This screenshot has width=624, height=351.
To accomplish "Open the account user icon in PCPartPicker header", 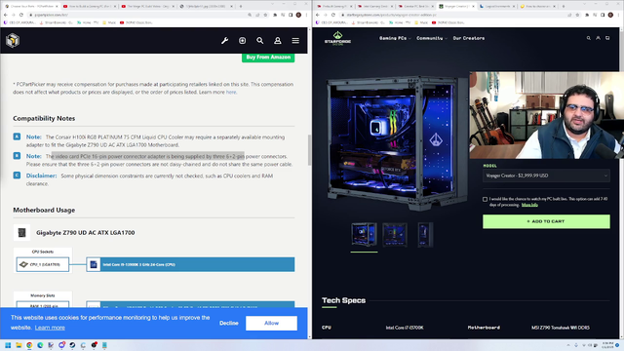I will coord(278,41).
